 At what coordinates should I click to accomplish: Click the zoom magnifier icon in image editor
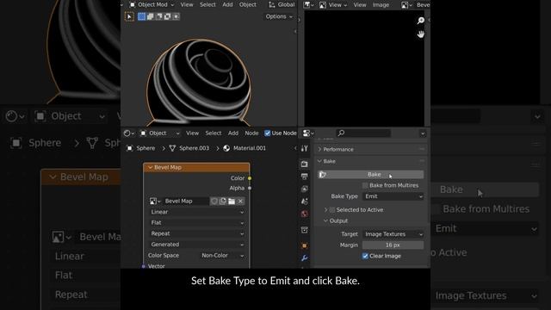[421, 21]
